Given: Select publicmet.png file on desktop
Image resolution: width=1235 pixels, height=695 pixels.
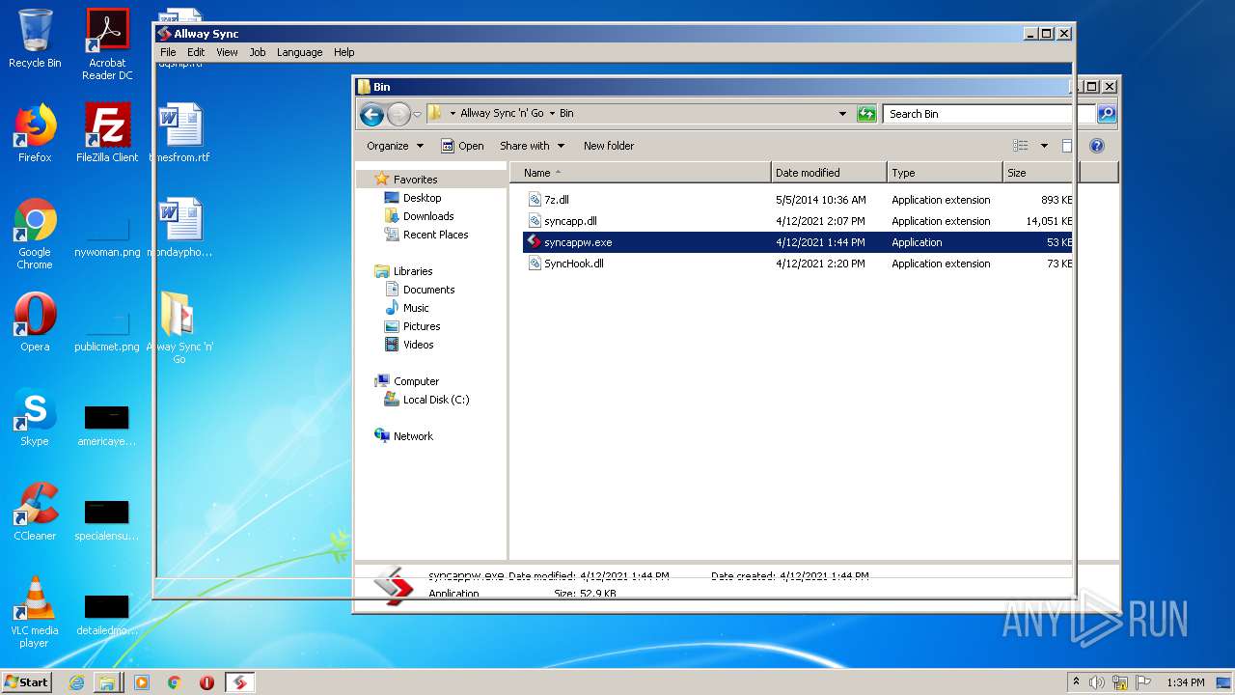Looking at the screenshot, I should point(107,332).
